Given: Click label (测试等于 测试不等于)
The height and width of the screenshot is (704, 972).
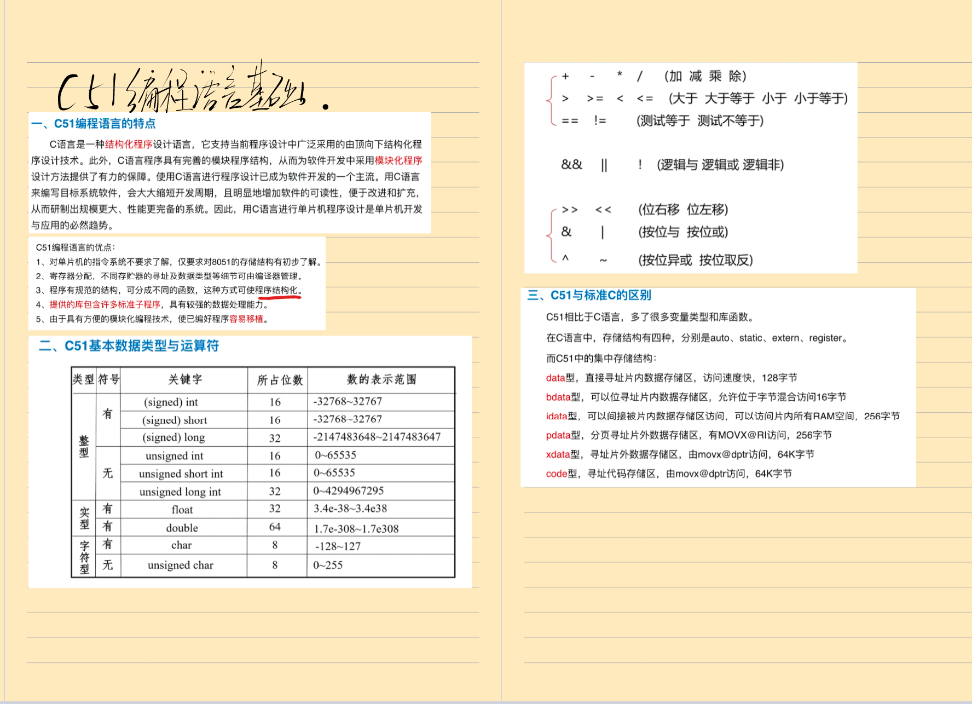Looking at the screenshot, I should [700, 120].
